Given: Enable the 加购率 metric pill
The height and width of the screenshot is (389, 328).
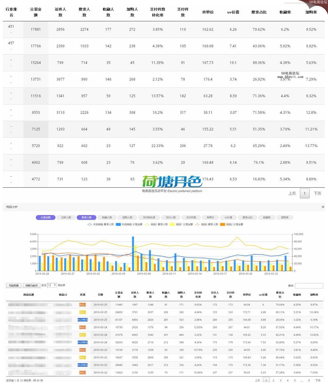Looking at the screenshot, I should [x=285, y=217].
